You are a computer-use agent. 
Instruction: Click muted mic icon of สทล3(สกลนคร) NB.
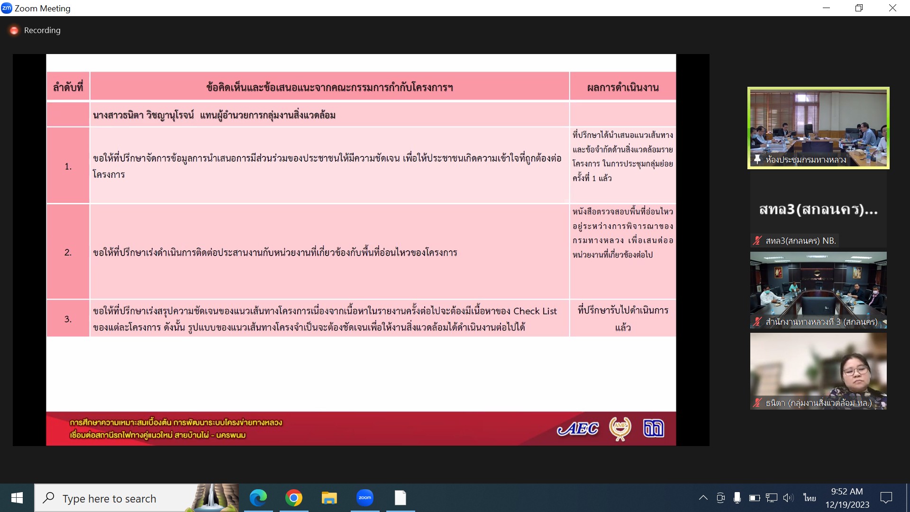757,241
